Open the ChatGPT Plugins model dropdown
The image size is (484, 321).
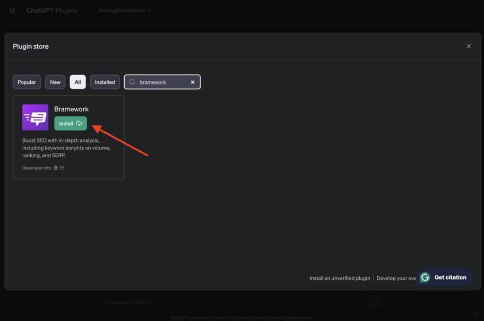55,10
